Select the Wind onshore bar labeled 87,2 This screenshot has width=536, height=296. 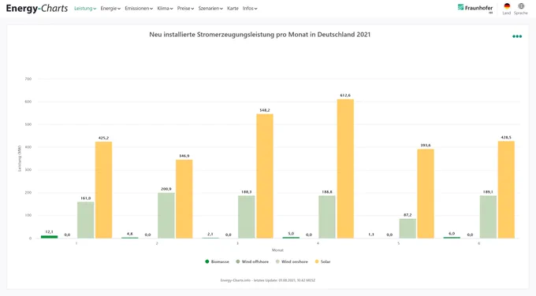pyautogui.click(x=408, y=228)
